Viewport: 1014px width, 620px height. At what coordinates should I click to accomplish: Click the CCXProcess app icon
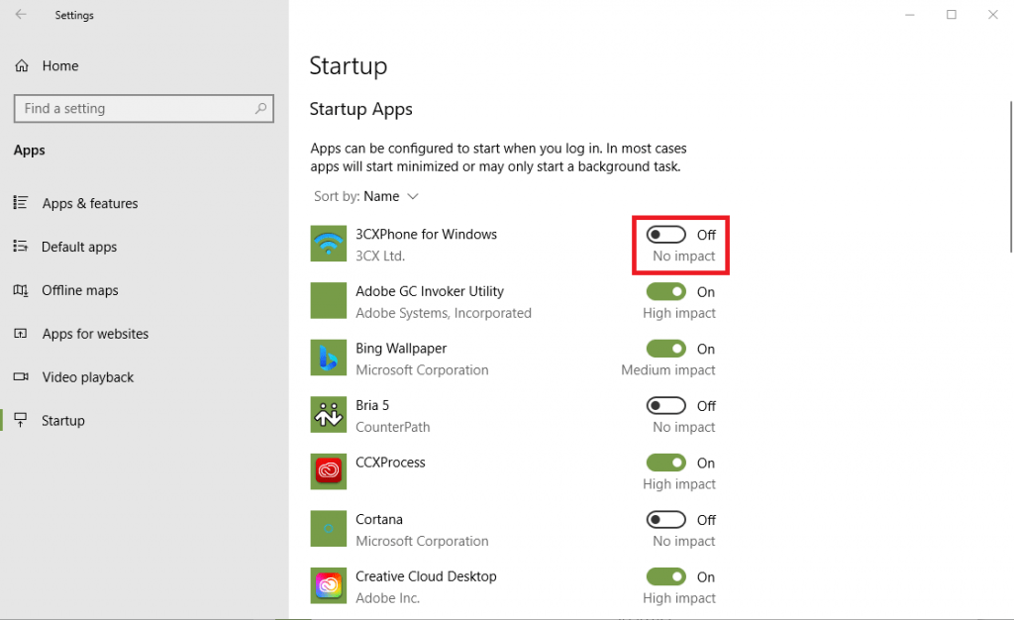point(329,471)
